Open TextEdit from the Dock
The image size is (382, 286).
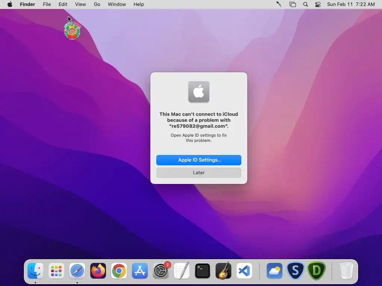pos(182,271)
